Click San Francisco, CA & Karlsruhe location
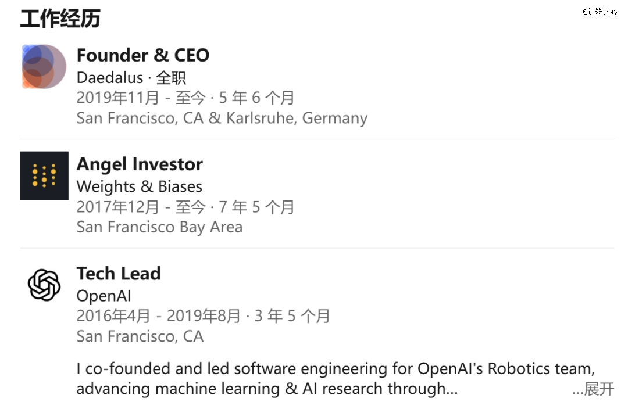628x409 pixels. [x=222, y=118]
